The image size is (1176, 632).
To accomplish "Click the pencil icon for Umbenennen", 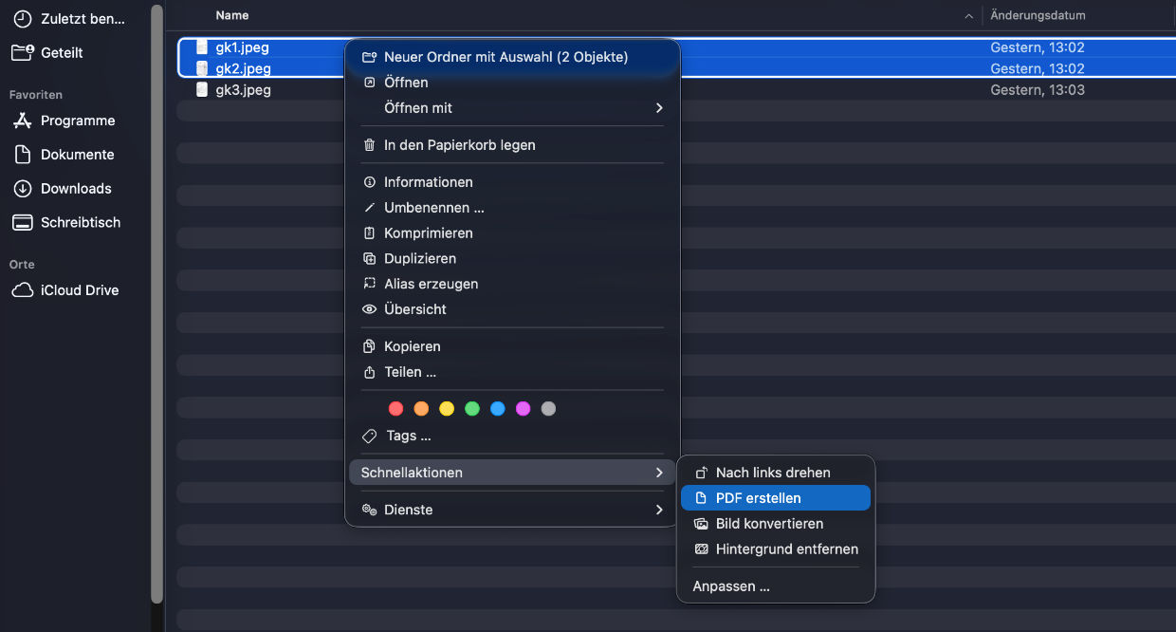I will 370,208.
